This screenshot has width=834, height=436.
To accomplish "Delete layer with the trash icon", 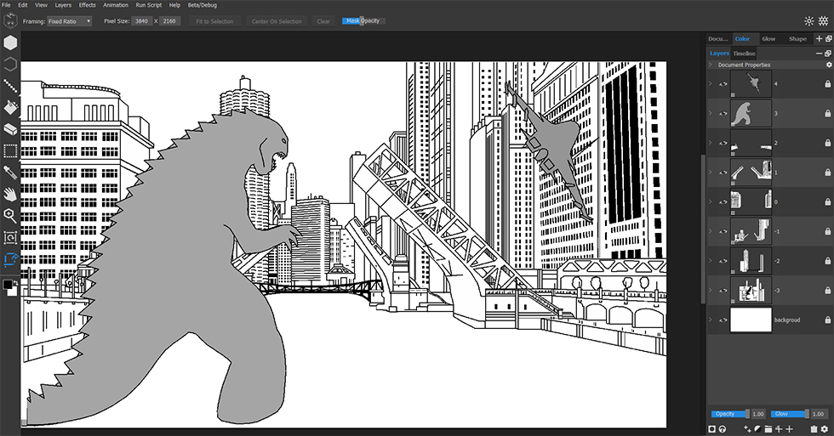I will point(814,429).
